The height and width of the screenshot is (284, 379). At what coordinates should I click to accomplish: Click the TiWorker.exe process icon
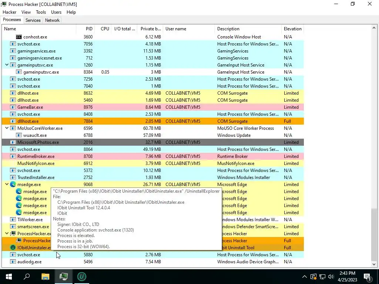(13, 220)
